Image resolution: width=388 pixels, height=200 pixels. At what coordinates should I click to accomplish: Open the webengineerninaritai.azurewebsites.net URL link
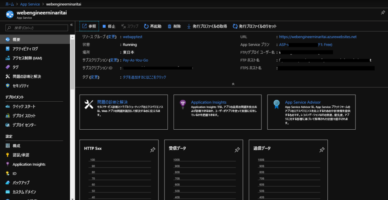tap(318, 37)
